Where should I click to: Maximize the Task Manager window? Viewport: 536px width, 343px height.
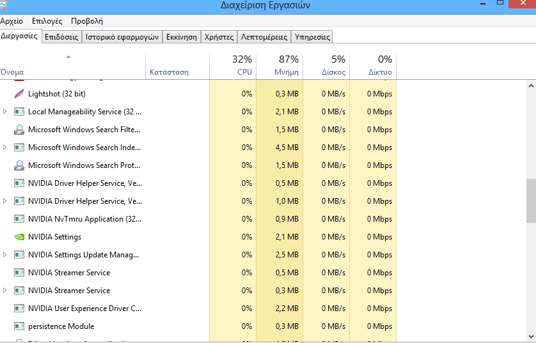pos(500,3)
